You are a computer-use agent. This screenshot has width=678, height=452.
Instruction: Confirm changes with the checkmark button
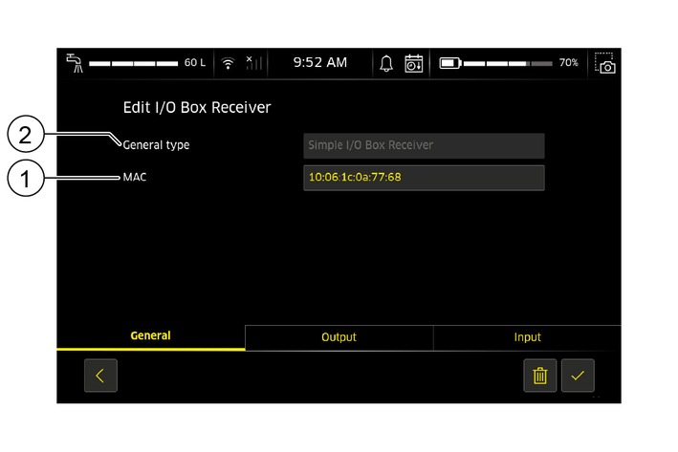(578, 376)
